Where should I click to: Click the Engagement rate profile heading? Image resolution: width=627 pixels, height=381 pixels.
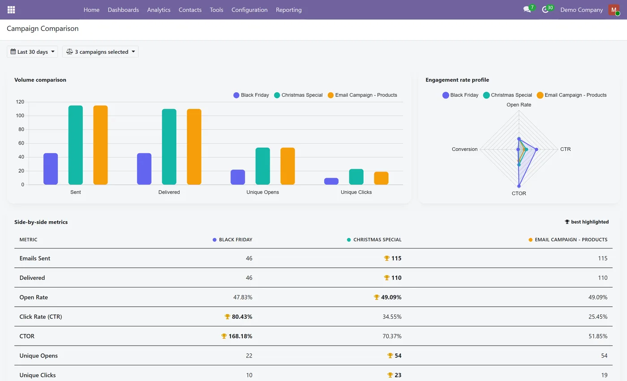(x=457, y=80)
